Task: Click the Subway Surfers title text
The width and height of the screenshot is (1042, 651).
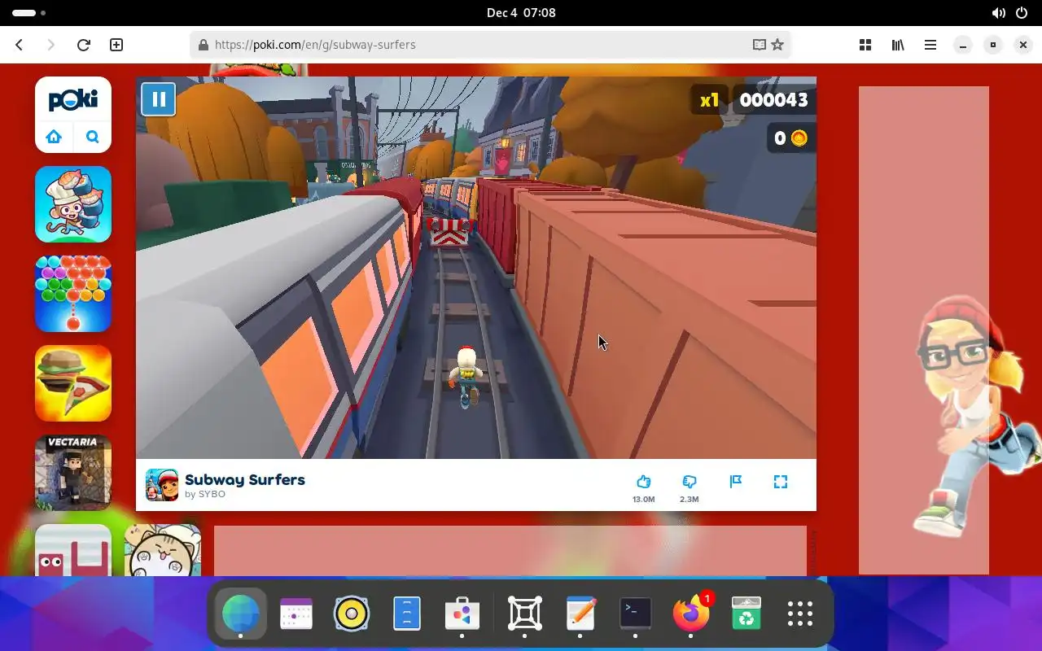Action: [x=245, y=479]
